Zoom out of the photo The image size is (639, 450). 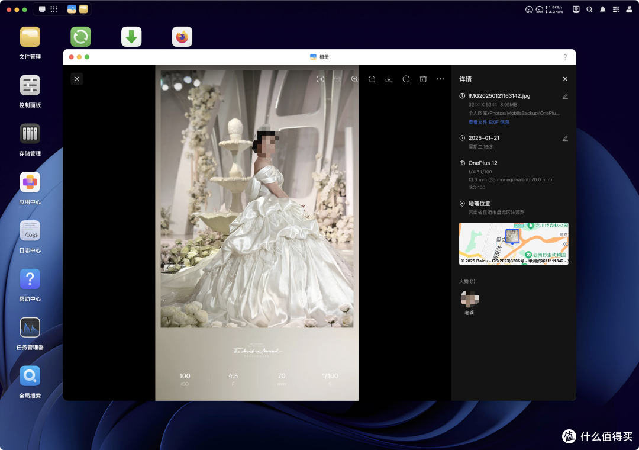coord(337,79)
